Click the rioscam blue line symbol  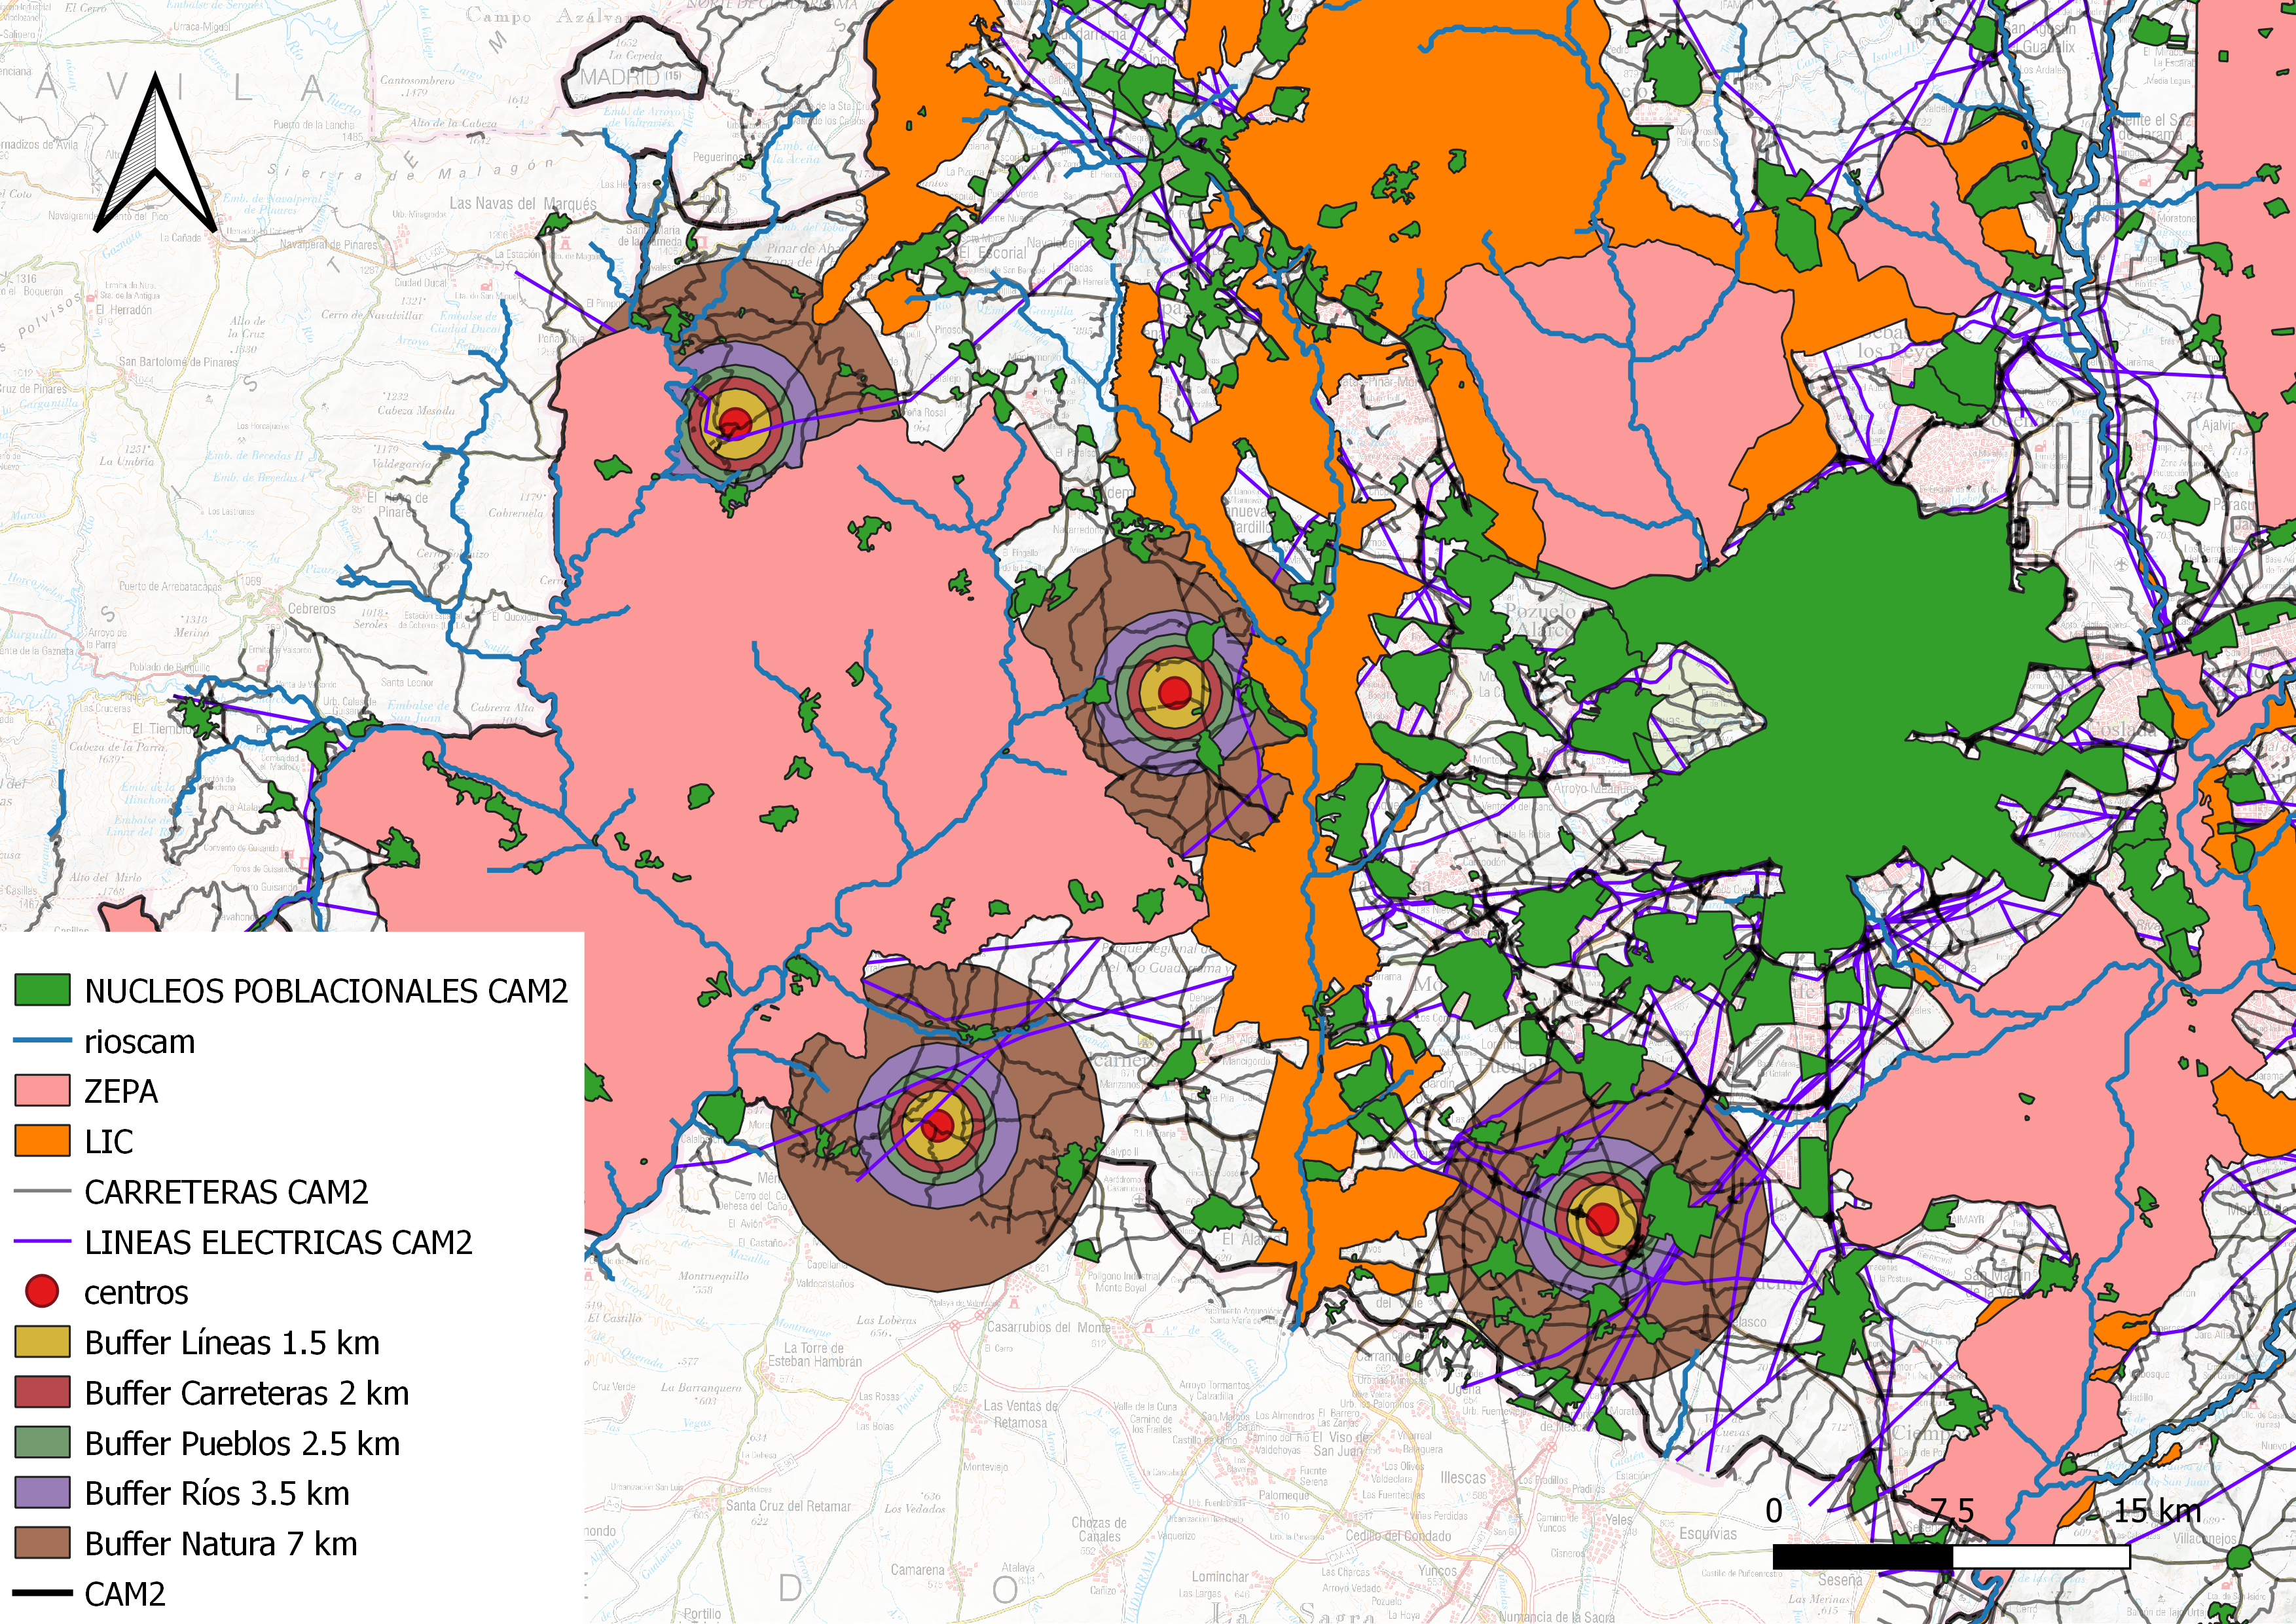(x=42, y=1041)
